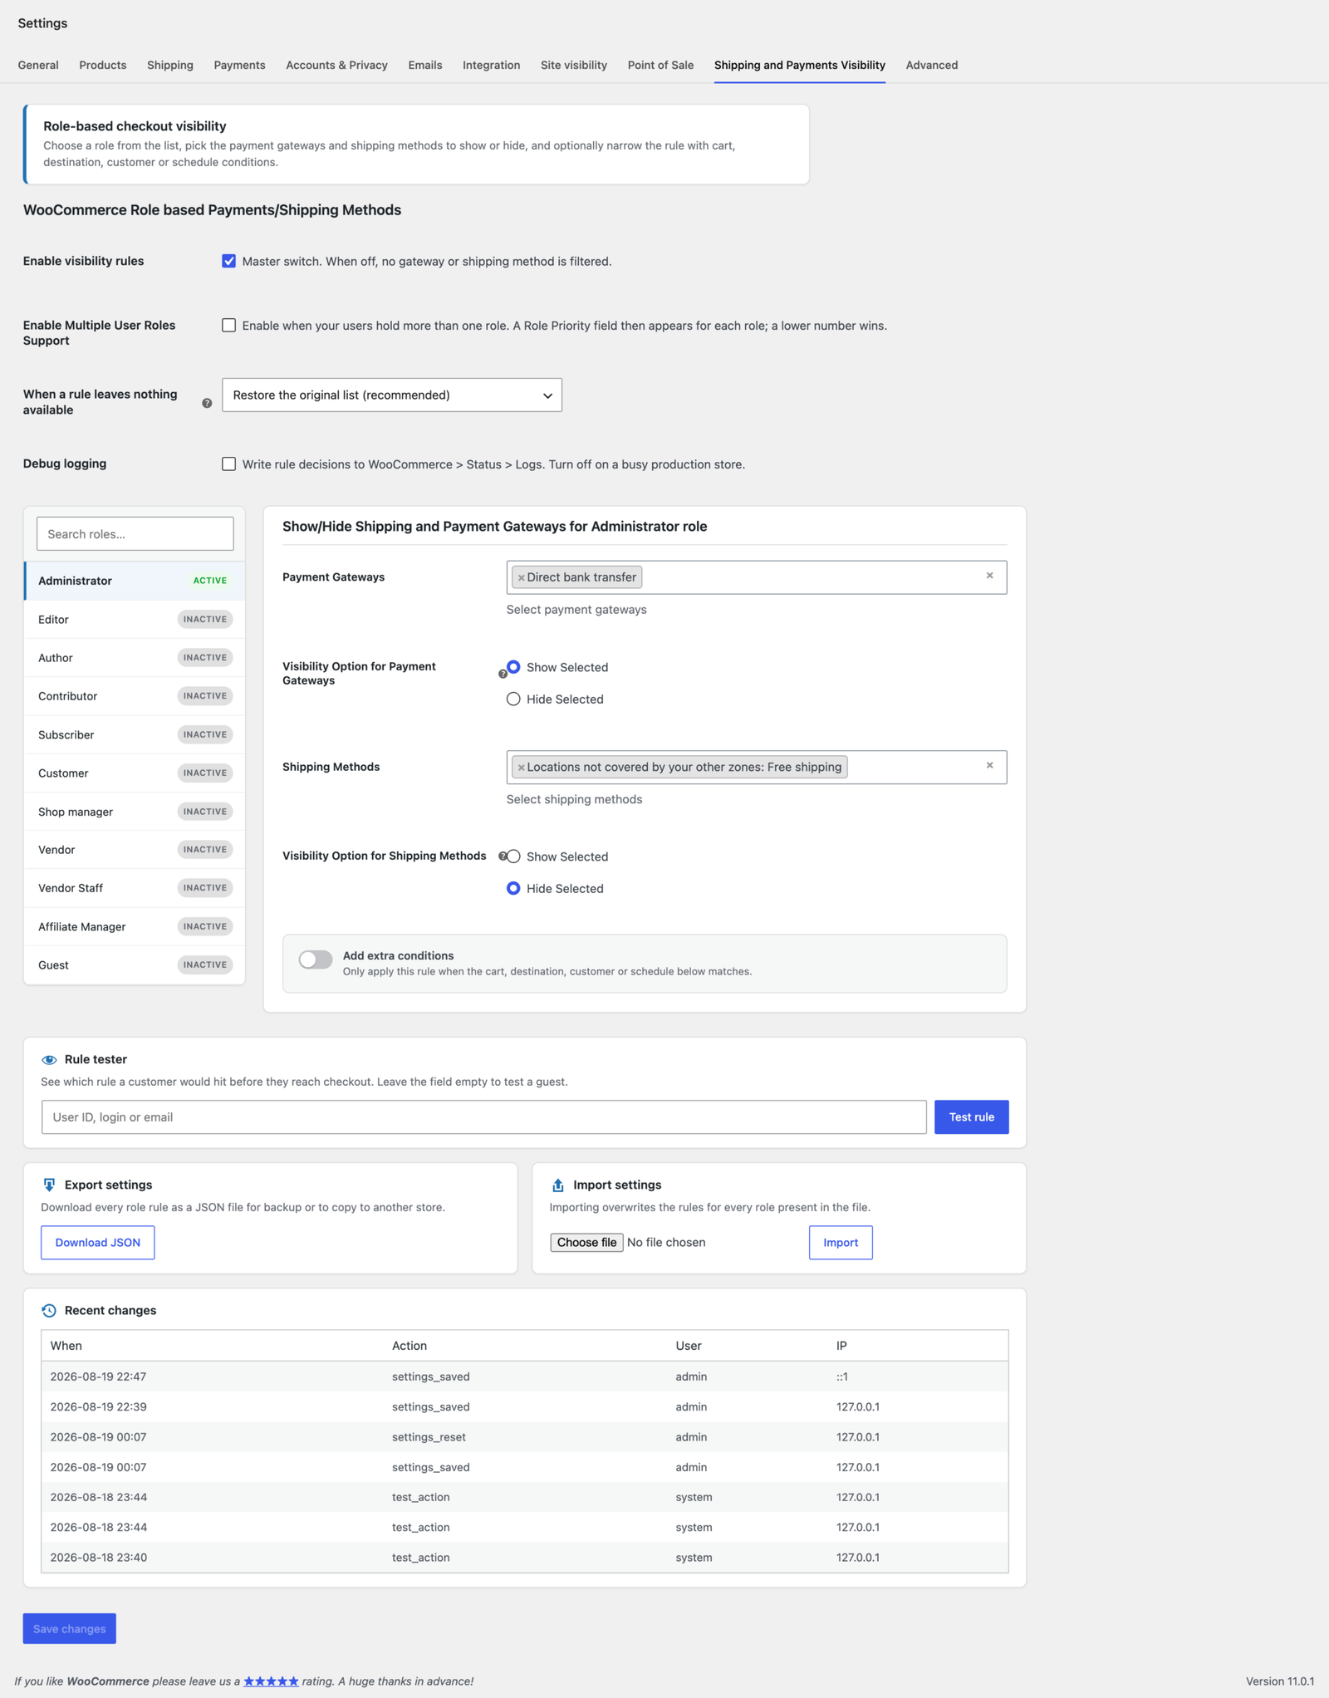Select Hide Selected for payment gateways
Image resolution: width=1329 pixels, height=1698 pixels.
point(513,699)
